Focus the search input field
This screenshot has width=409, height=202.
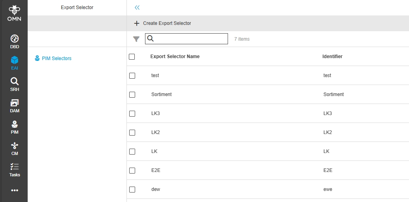pos(190,39)
